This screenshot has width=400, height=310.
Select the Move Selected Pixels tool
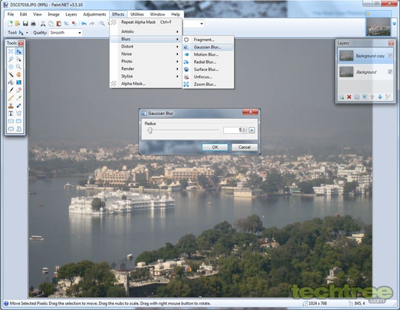[x=19, y=52]
